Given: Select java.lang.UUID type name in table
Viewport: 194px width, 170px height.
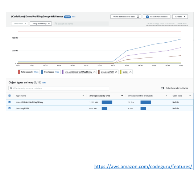Looking at the screenshot, I should (22, 109).
